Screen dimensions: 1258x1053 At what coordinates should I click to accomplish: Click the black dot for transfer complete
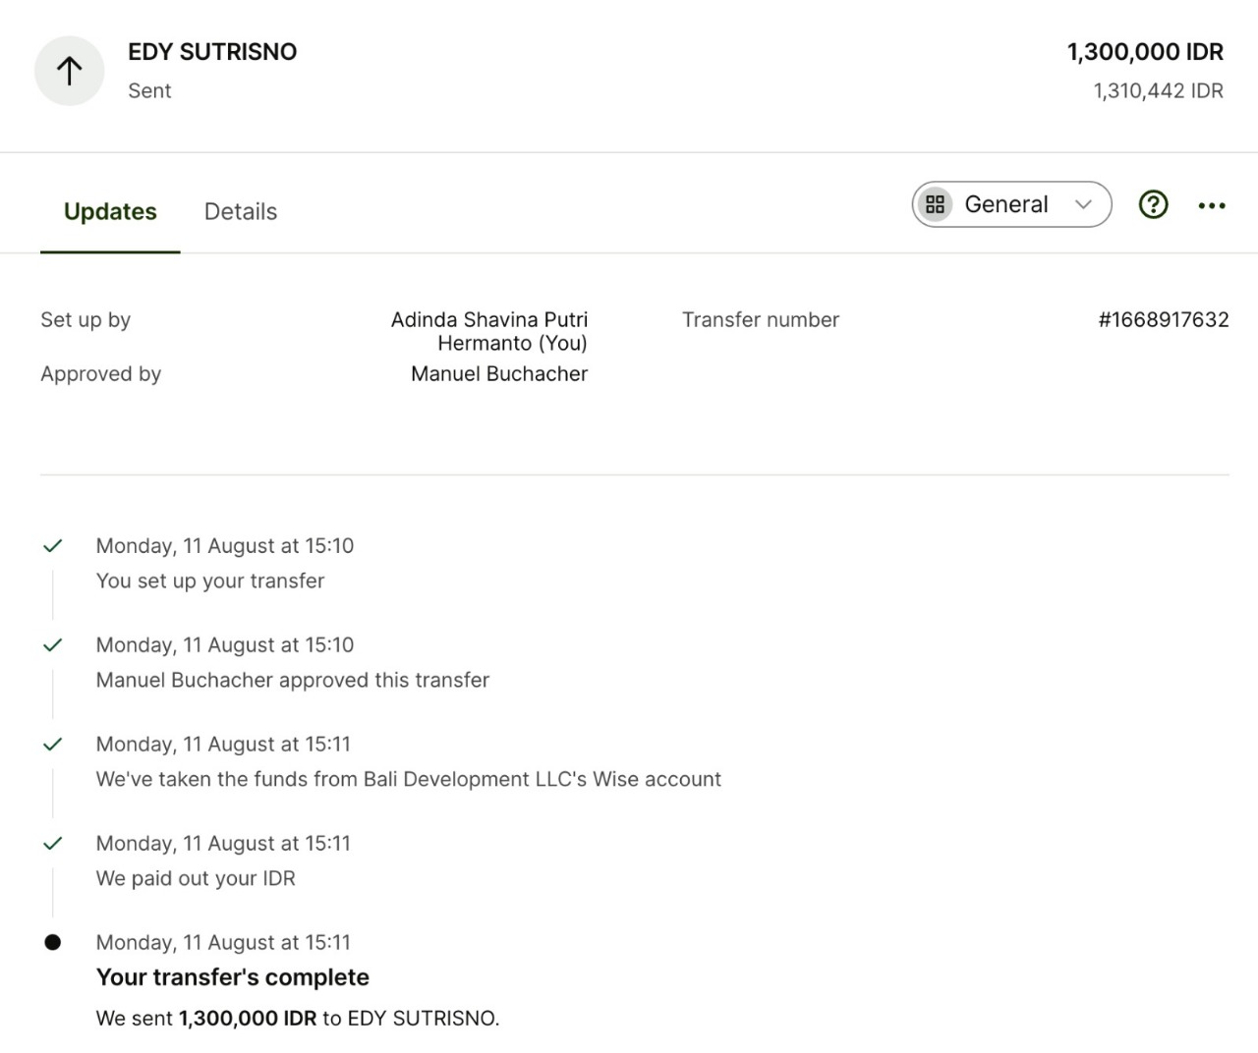(53, 943)
